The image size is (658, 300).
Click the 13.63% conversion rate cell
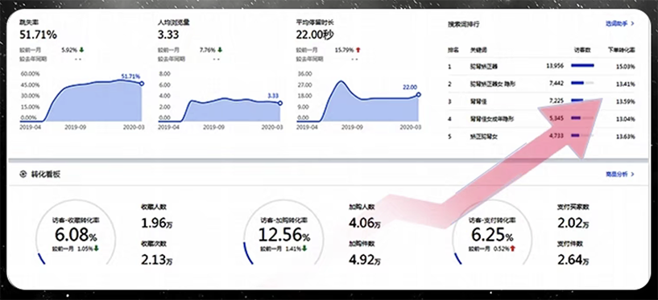625,137
